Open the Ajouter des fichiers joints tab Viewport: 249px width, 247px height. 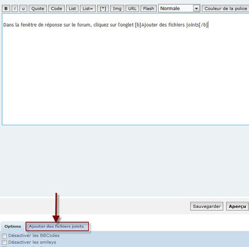[57, 227]
